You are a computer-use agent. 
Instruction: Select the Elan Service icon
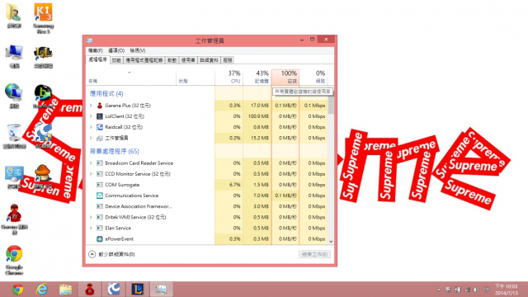(x=100, y=228)
